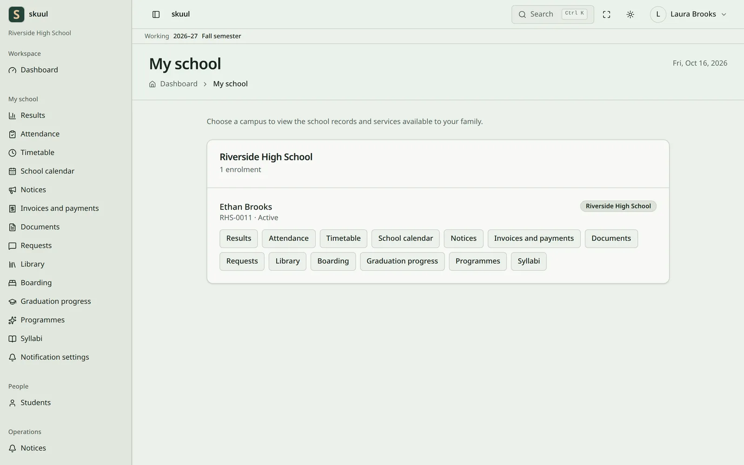Click the Documents file icon in sidebar

(13, 227)
